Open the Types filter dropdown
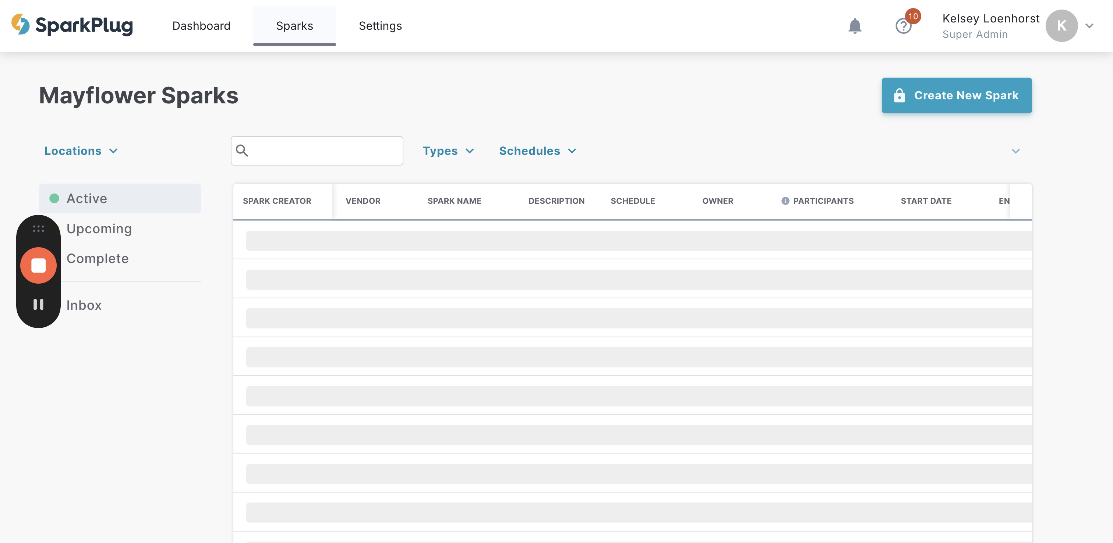The width and height of the screenshot is (1113, 543). pos(448,151)
